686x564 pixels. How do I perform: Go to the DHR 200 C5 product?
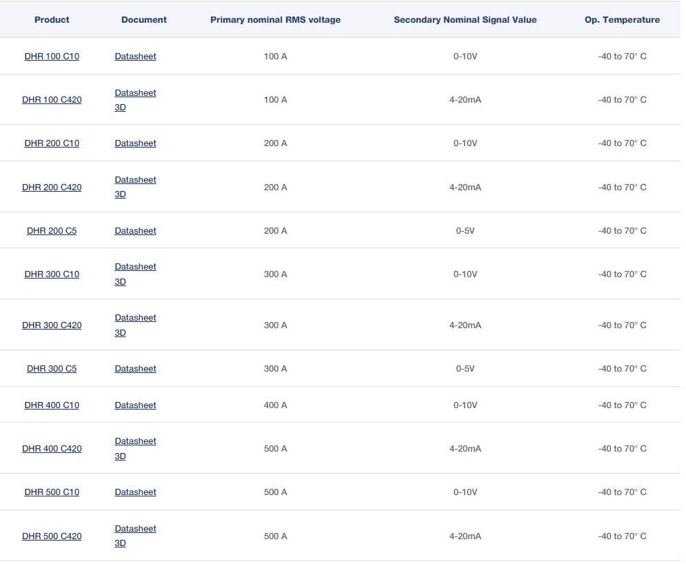(52, 231)
